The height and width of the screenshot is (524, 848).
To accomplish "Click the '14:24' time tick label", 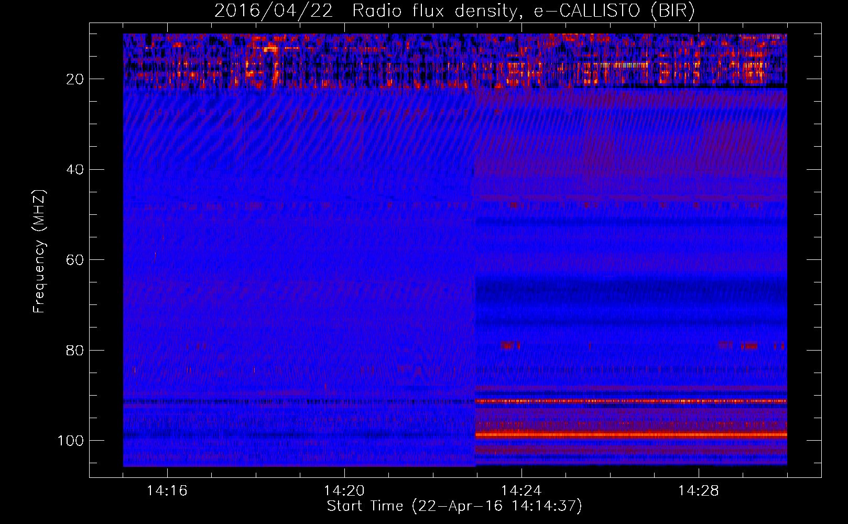I will [x=521, y=491].
